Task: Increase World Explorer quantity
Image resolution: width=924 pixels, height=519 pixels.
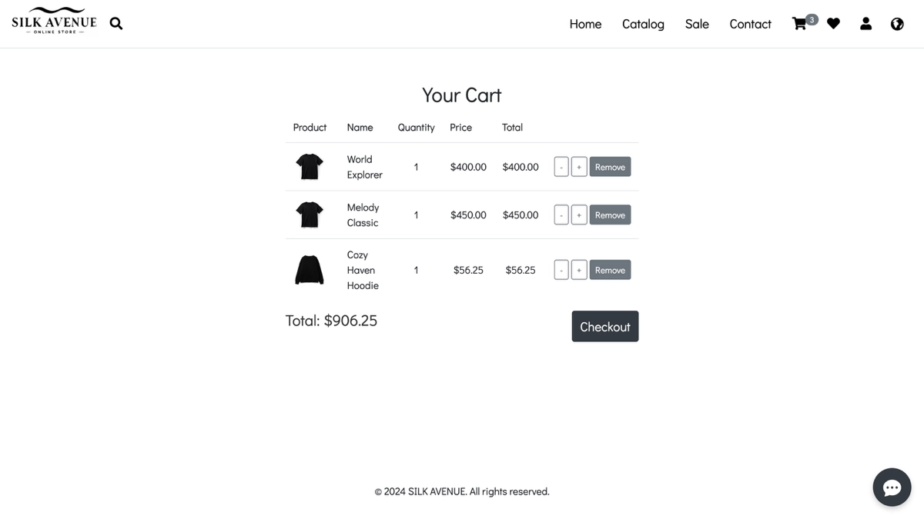Action: click(579, 167)
